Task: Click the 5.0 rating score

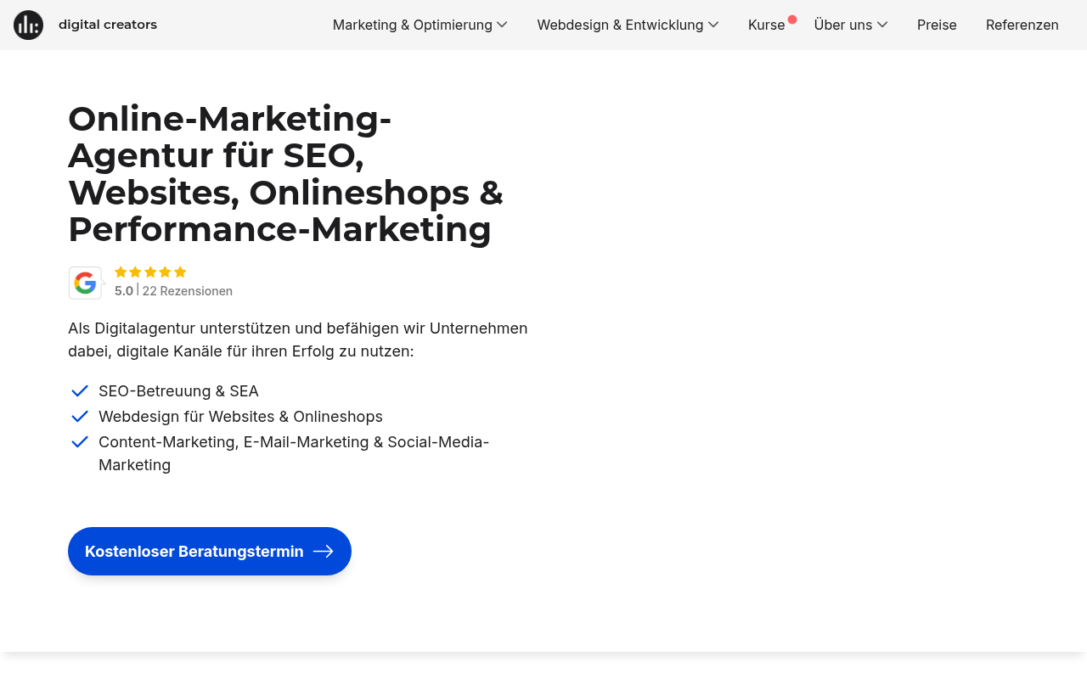Action: [x=124, y=291]
